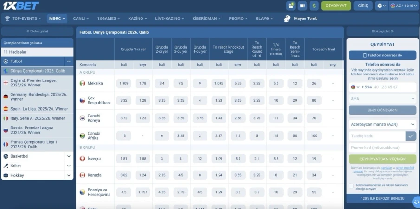Open the ƏLAVƏ menu
420x209 pixels.
pos(265,18)
